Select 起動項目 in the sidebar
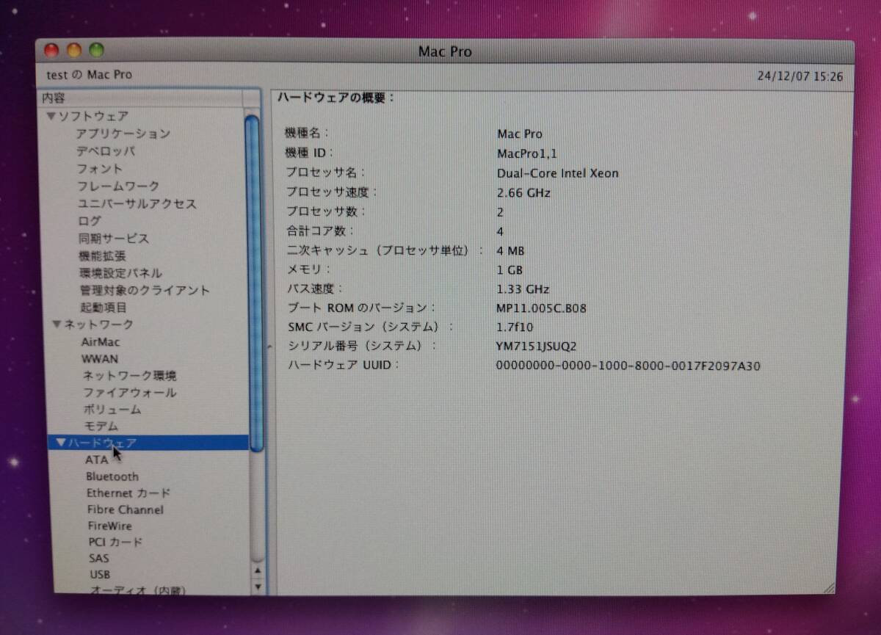 (x=104, y=308)
